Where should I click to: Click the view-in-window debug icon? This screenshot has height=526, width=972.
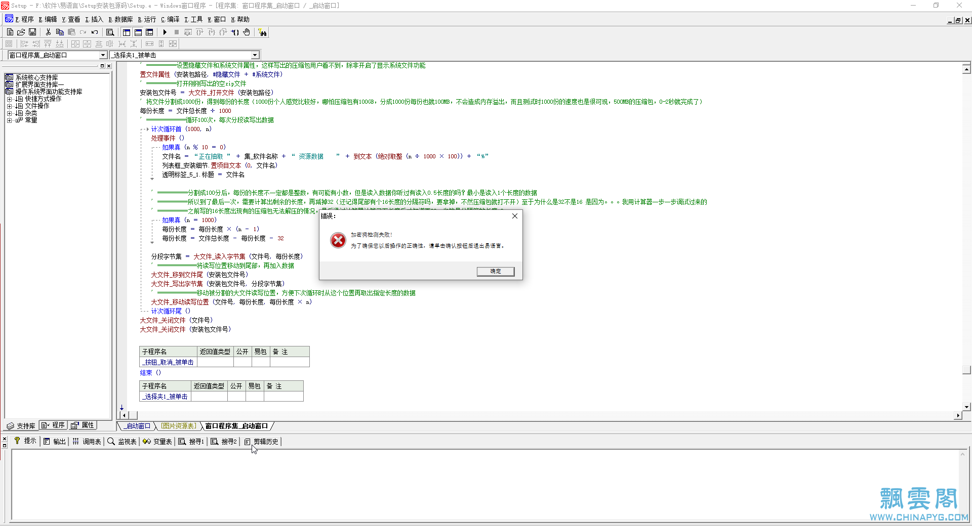(x=188, y=32)
